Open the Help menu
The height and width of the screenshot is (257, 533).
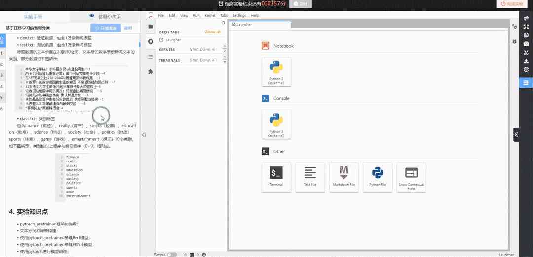coord(255,16)
